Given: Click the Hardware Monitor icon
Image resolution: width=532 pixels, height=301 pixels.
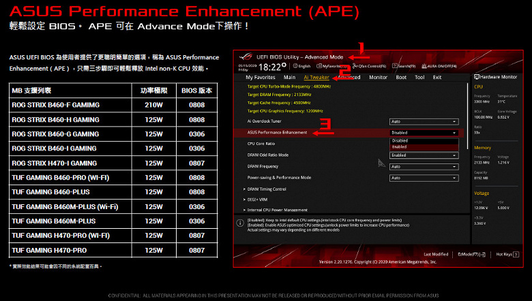Looking at the screenshot, I should tap(477, 77).
